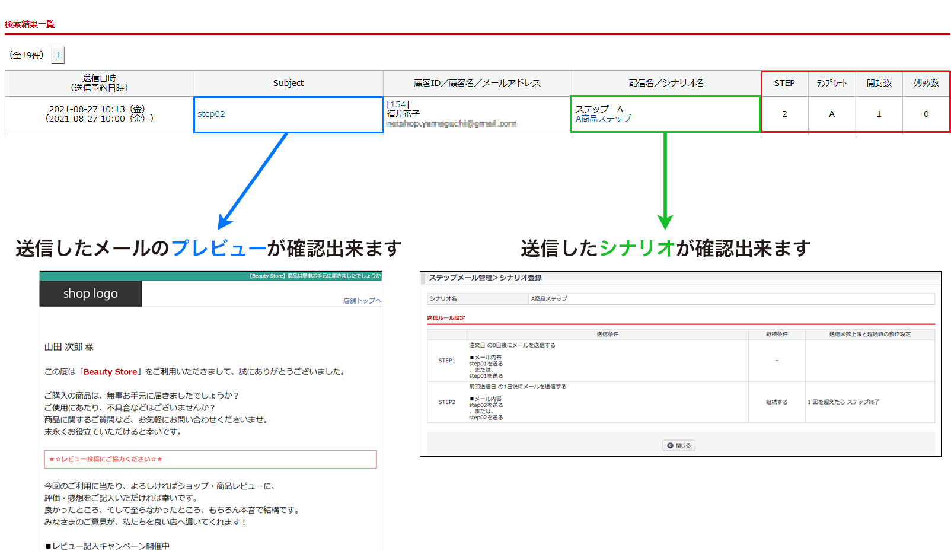Click customer ID [154] link
Viewport: 951px width, 551px height.
pyautogui.click(x=398, y=104)
